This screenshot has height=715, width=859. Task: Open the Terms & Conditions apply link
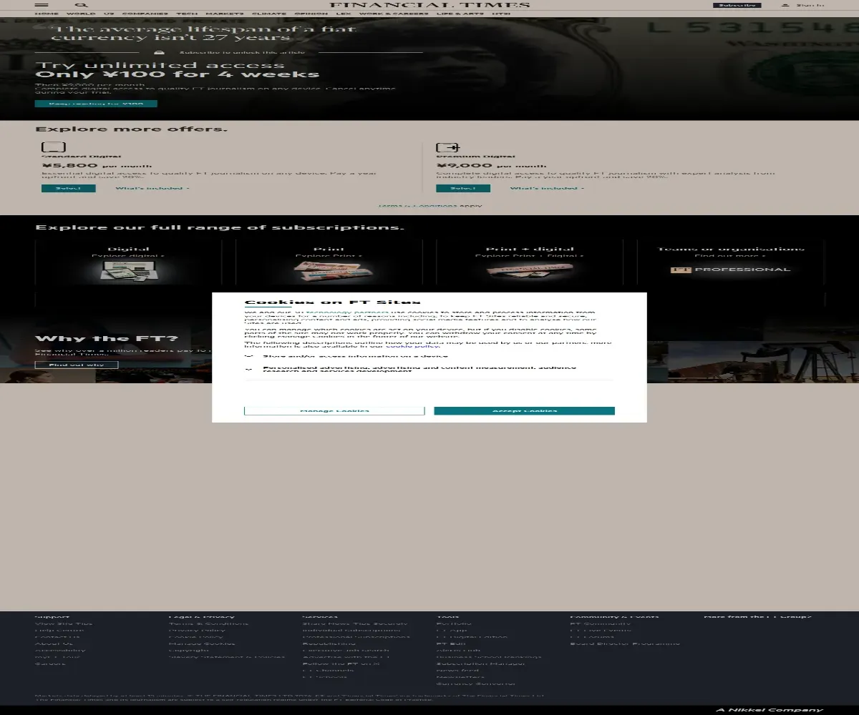coord(417,206)
